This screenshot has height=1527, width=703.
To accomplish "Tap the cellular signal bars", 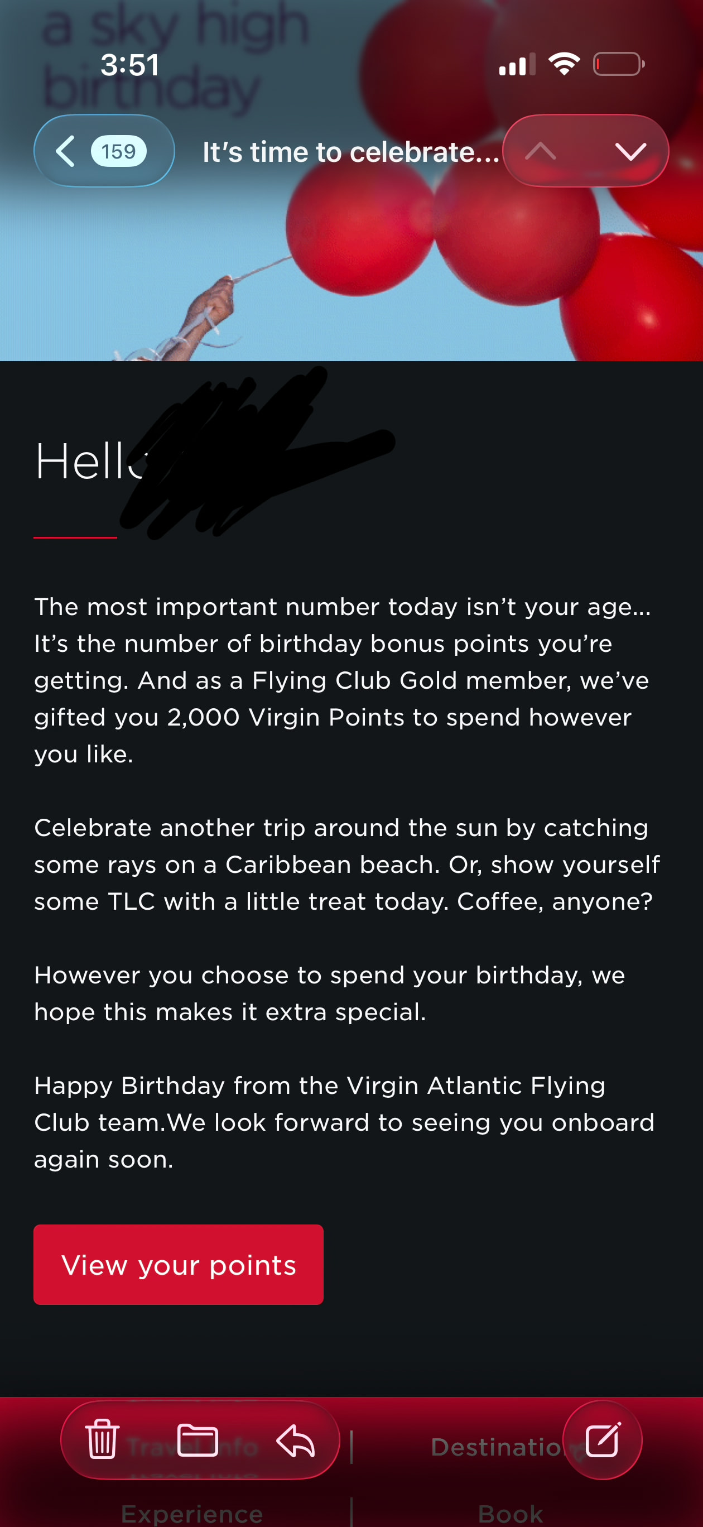I will pyautogui.click(x=517, y=65).
